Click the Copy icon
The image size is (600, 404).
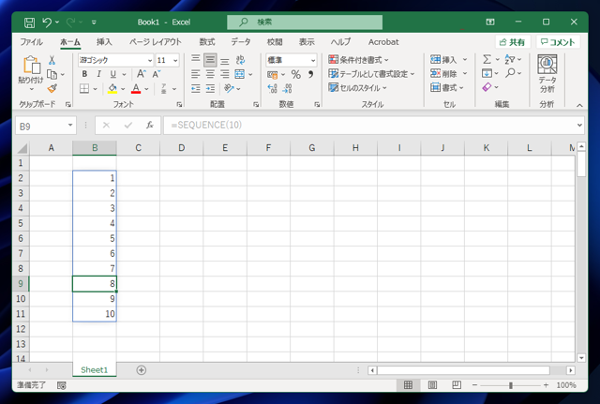tap(52, 74)
